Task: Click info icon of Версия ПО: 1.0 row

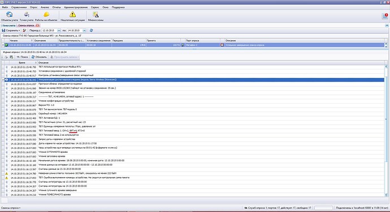Action: point(6,105)
